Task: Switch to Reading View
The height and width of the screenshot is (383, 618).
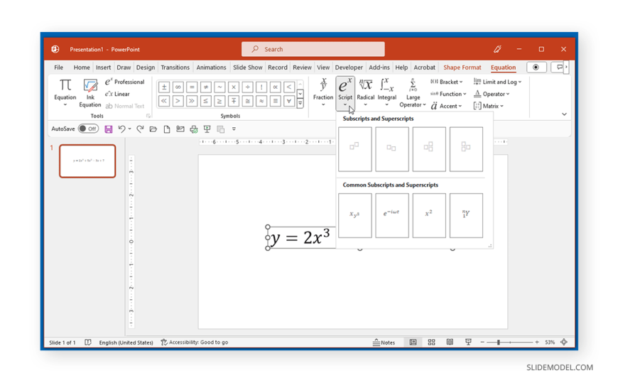Action: (450, 342)
